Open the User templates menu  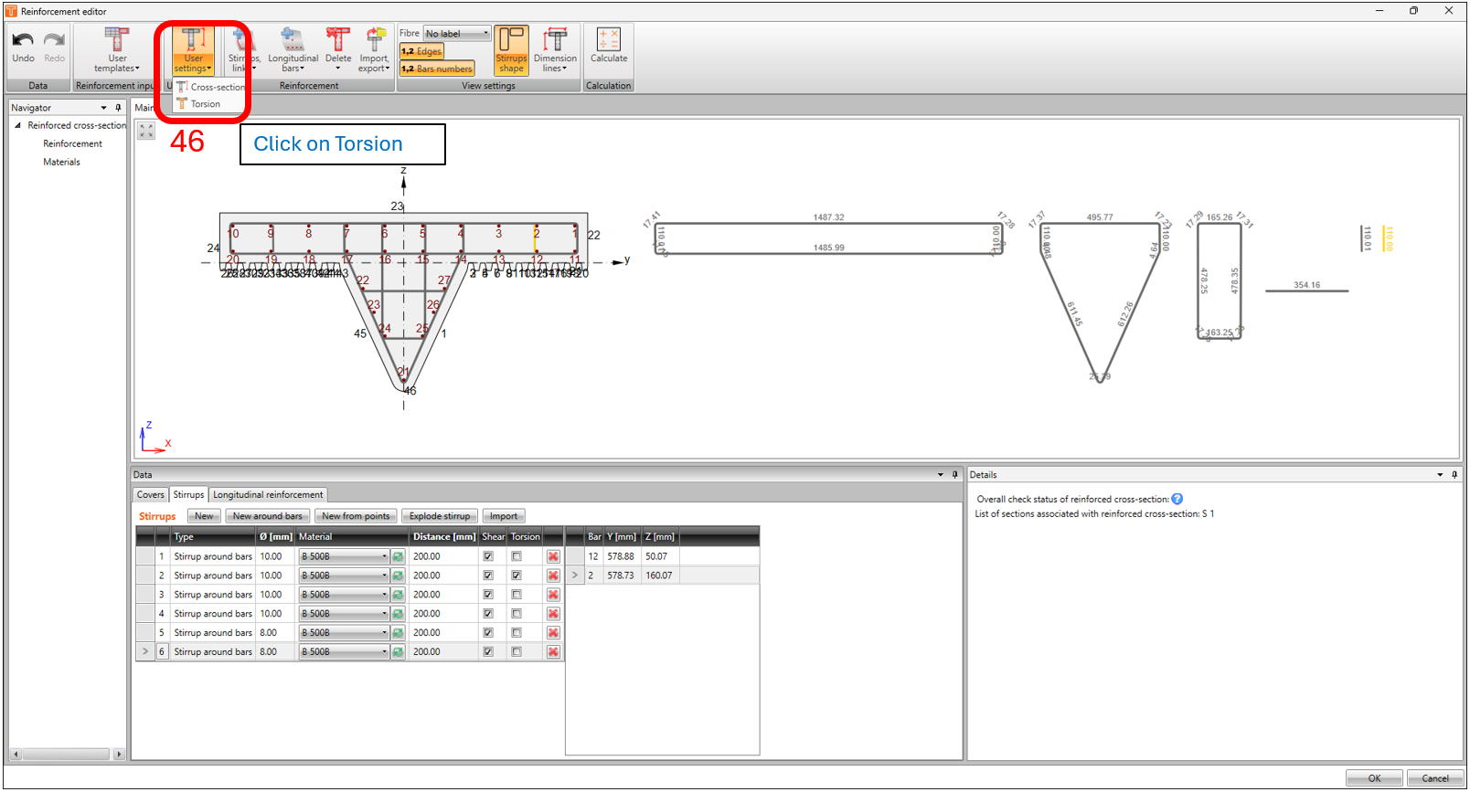pyautogui.click(x=117, y=50)
